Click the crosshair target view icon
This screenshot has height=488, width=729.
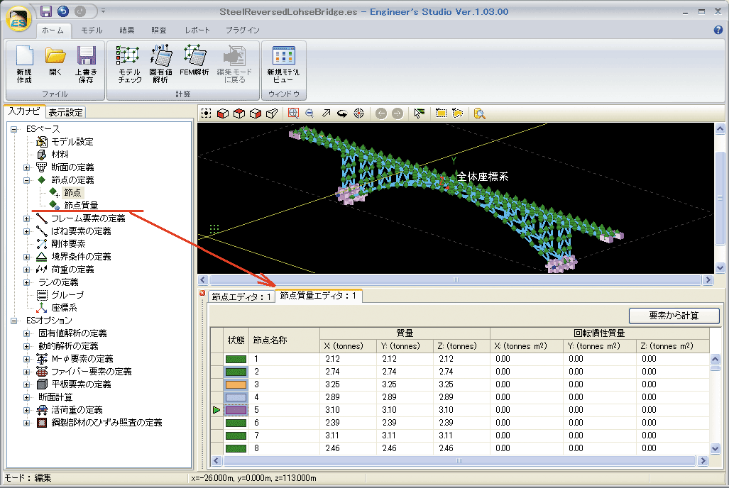tap(359, 113)
